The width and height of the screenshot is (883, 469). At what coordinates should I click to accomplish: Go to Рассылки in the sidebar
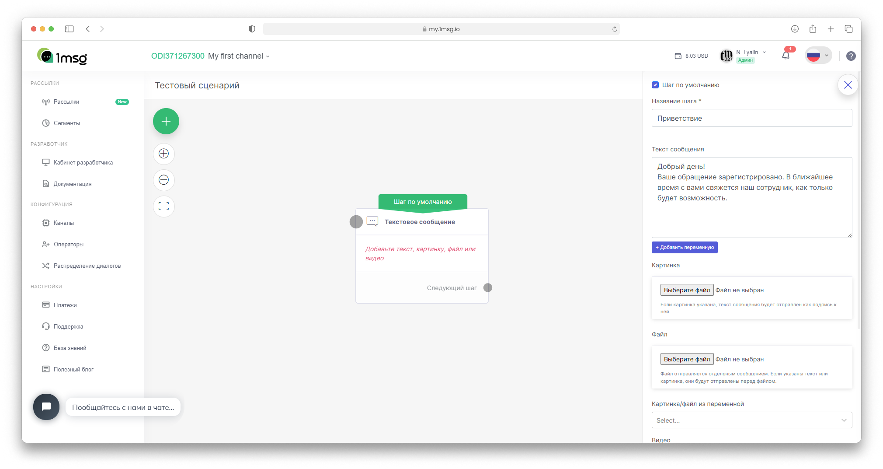click(66, 101)
